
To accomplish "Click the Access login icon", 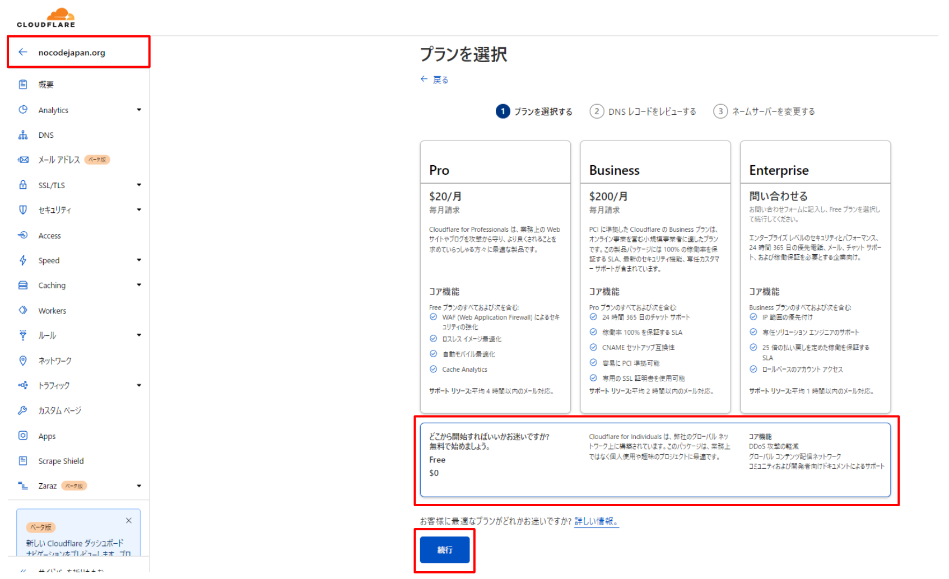I will click(23, 235).
